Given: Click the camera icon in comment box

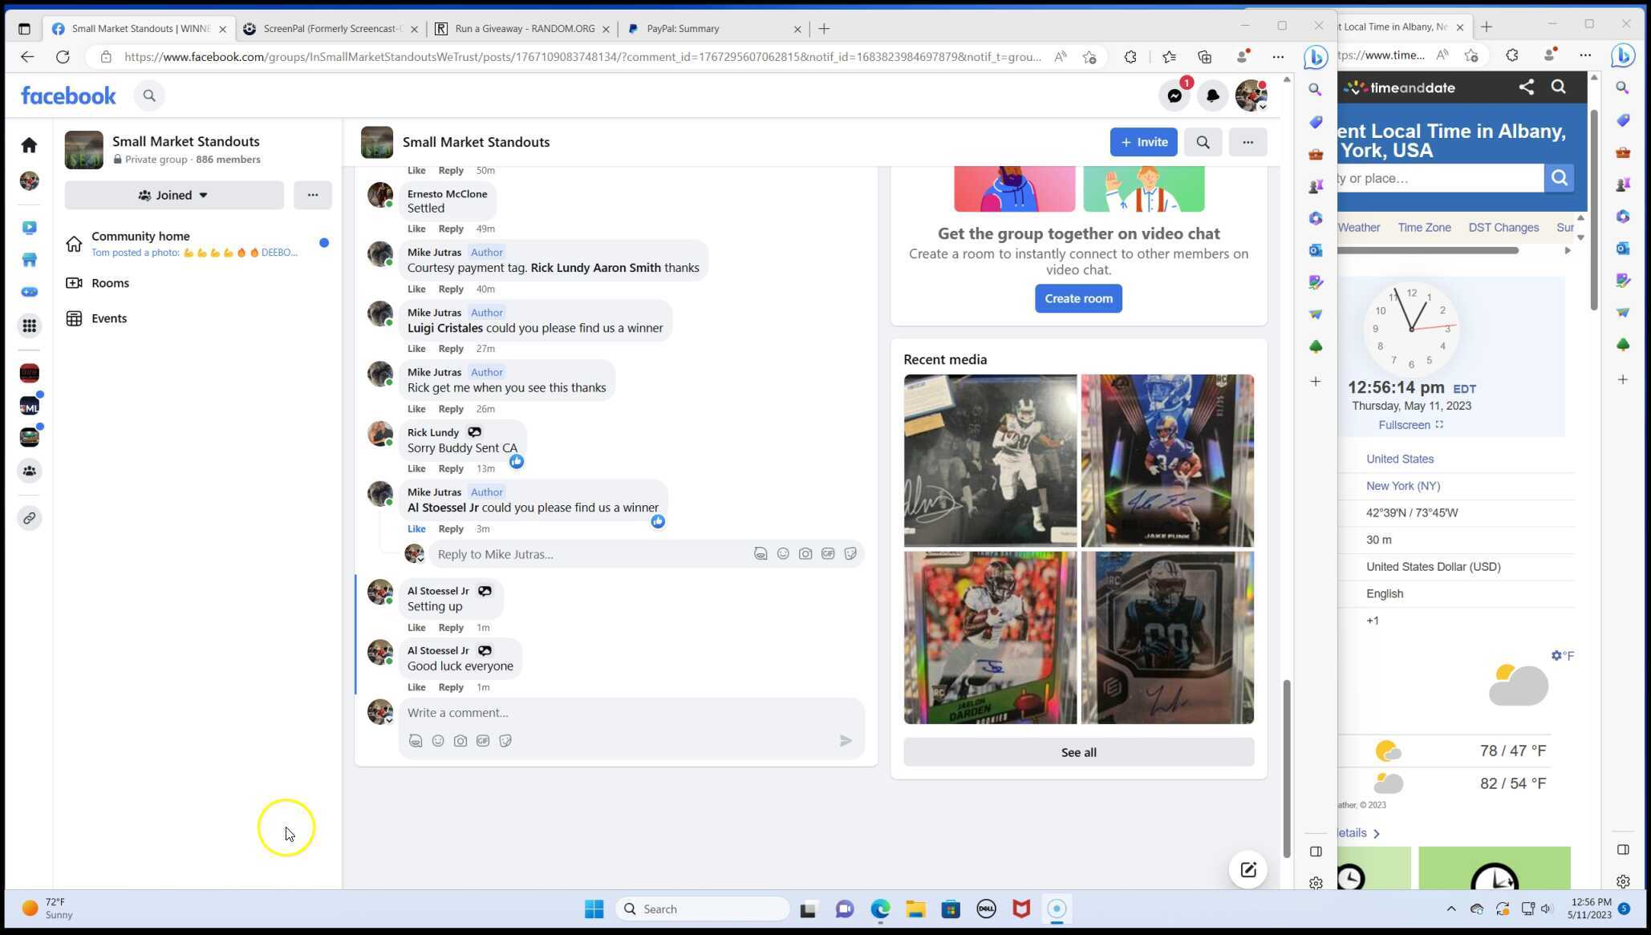Looking at the screenshot, I should (x=460, y=742).
